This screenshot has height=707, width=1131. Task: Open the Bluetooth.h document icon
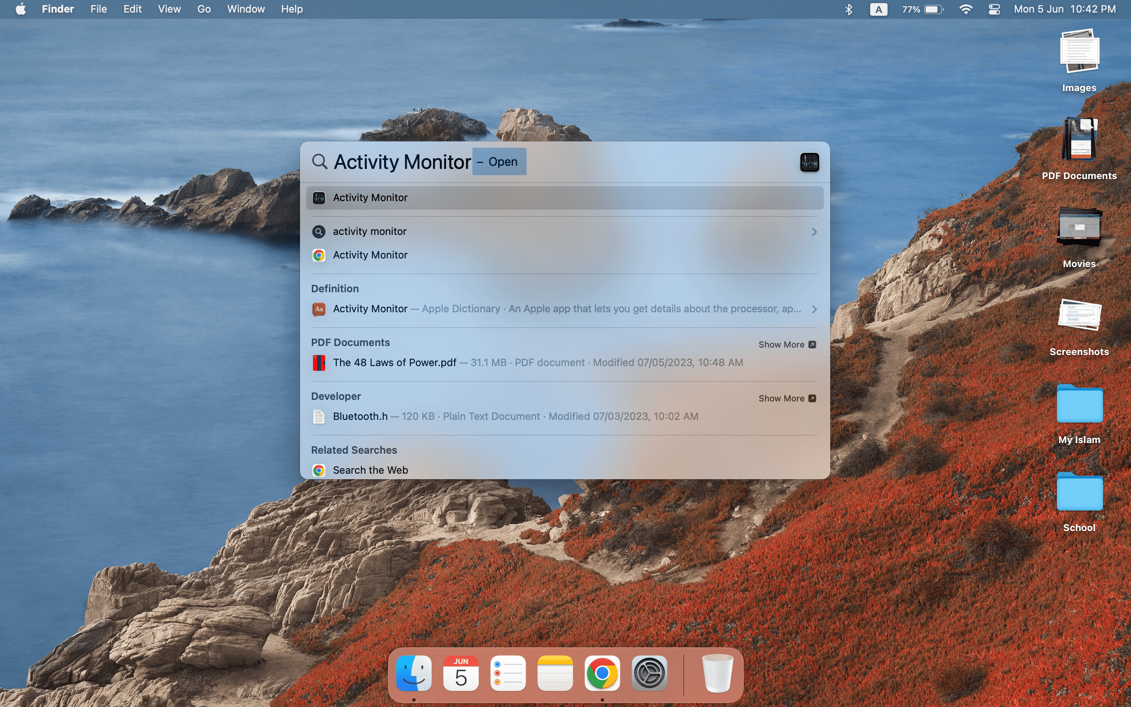click(319, 417)
